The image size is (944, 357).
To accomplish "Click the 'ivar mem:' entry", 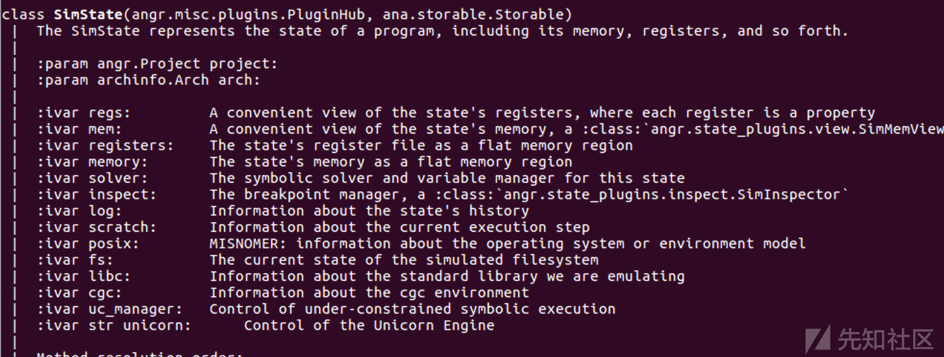I will tap(79, 129).
